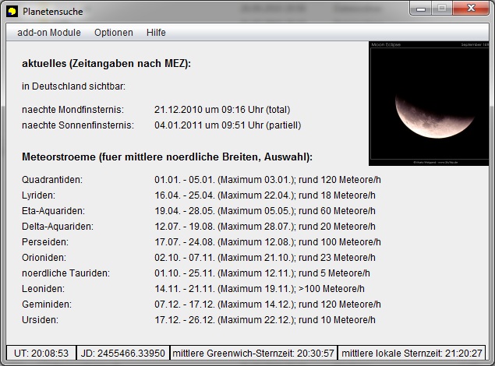
Task: Click the Moon Eclipse photo thumbnail
Action: [429, 104]
